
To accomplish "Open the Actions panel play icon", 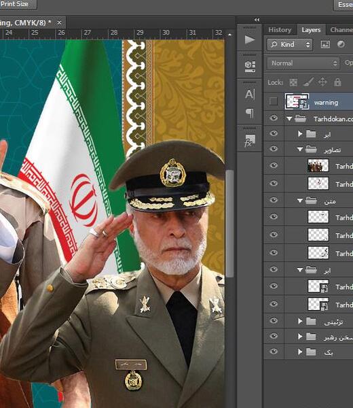I will tap(250, 39).
